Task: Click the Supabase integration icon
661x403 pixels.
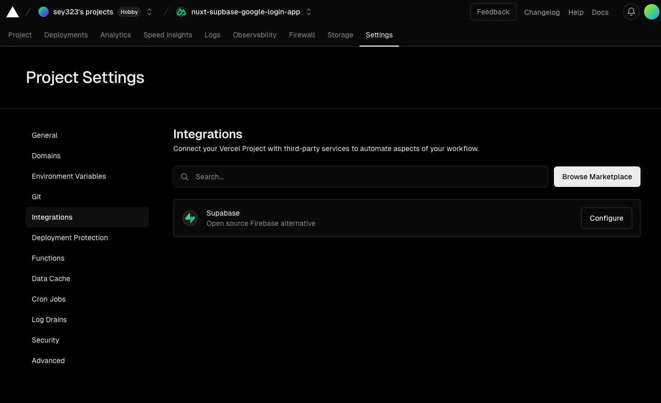Action: [x=190, y=218]
